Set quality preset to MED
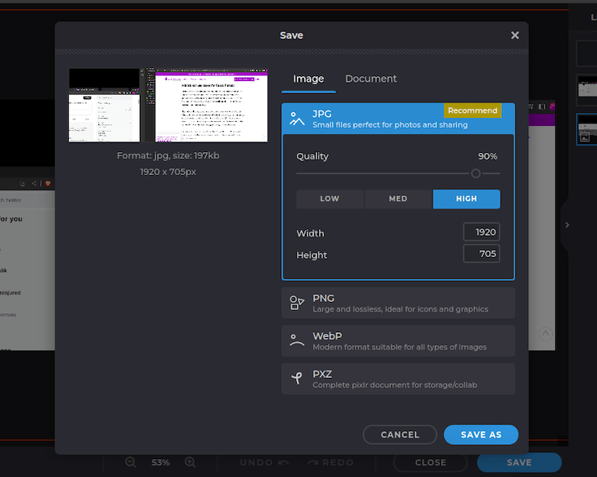 (398, 199)
